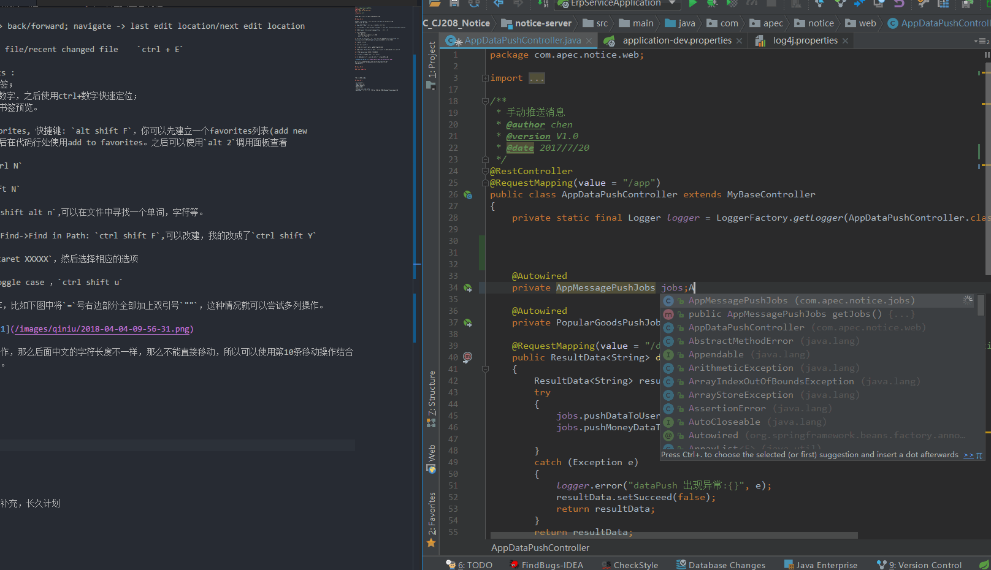Click the breakpoint icon at line 40
This screenshot has height=570, width=991.
467,357
